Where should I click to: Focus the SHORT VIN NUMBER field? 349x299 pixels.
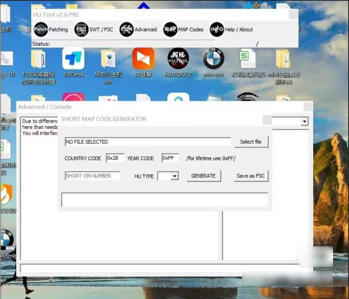pos(92,176)
